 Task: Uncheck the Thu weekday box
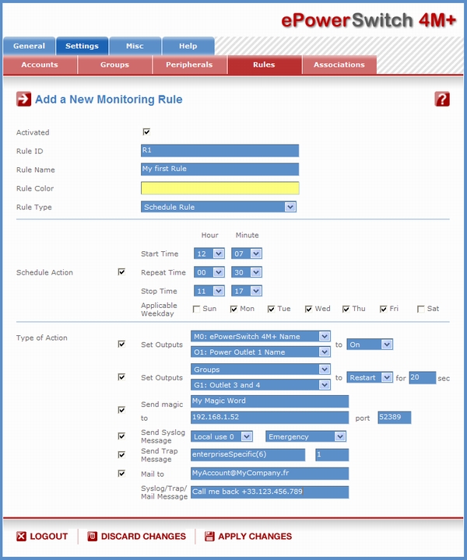tap(346, 309)
